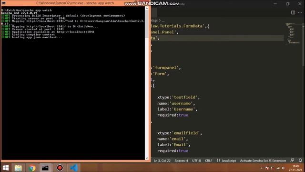Screen dimensions: 305x172
Task: Click the cmd window scrollbar thumb
Action: tap(147, 24)
